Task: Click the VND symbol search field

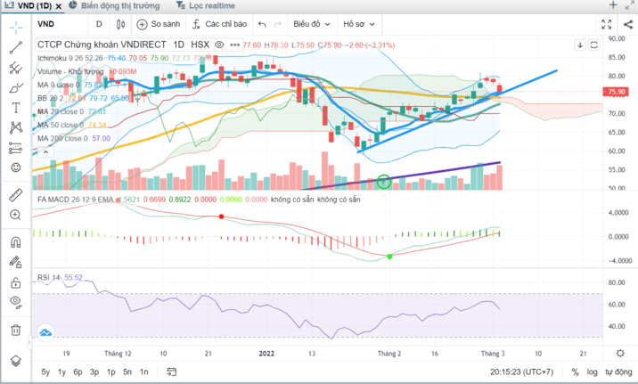Action: (58, 24)
